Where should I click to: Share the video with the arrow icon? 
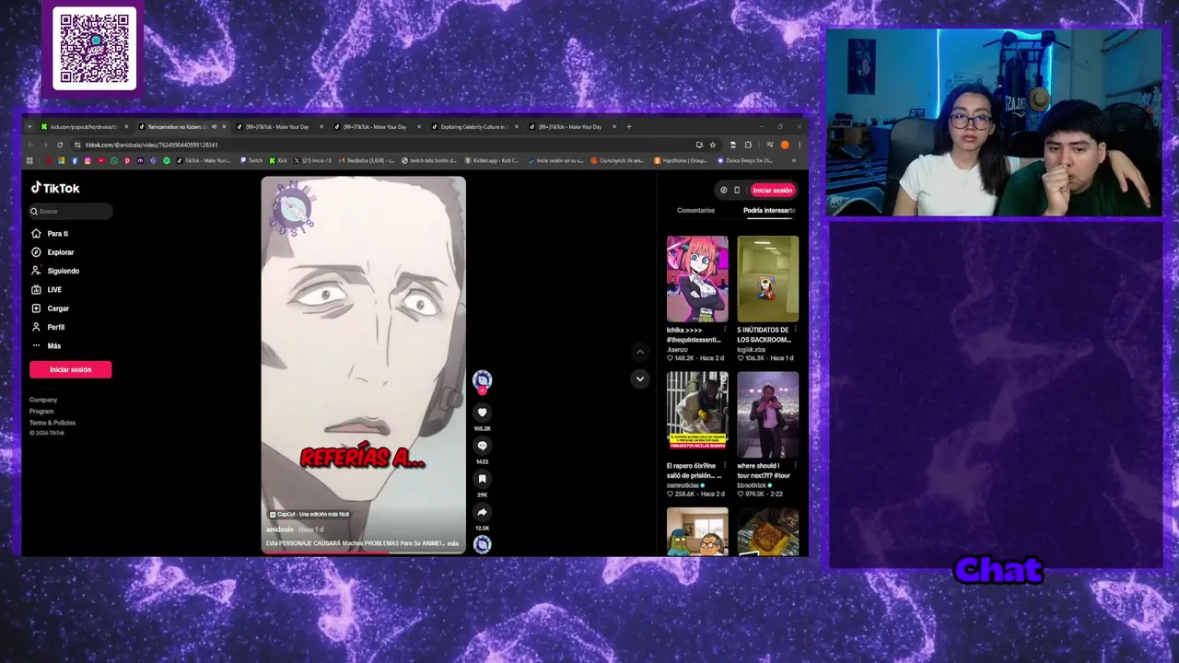482,512
